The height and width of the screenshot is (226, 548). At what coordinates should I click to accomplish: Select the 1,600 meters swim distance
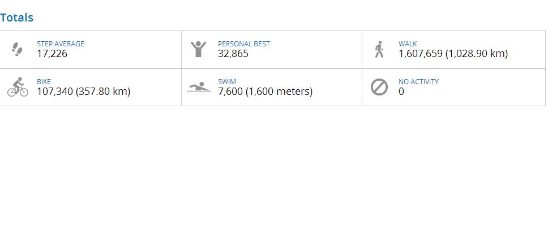(x=279, y=92)
